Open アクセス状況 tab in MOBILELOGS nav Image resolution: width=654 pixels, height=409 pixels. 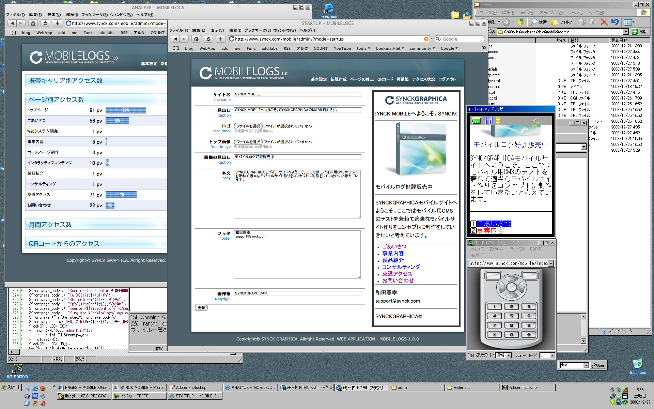tap(423, 79)
